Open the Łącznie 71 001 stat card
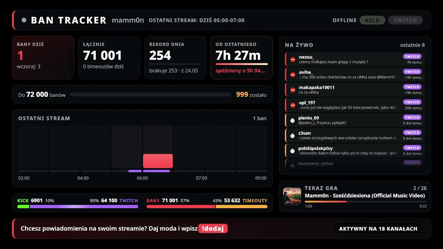Image resolution: width=443 pixels, height=249 pixels. [109, 58]
